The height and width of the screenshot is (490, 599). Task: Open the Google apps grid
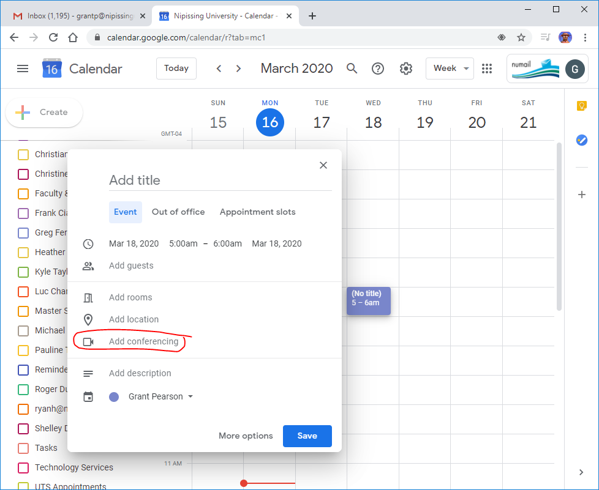tap(487, 69)
